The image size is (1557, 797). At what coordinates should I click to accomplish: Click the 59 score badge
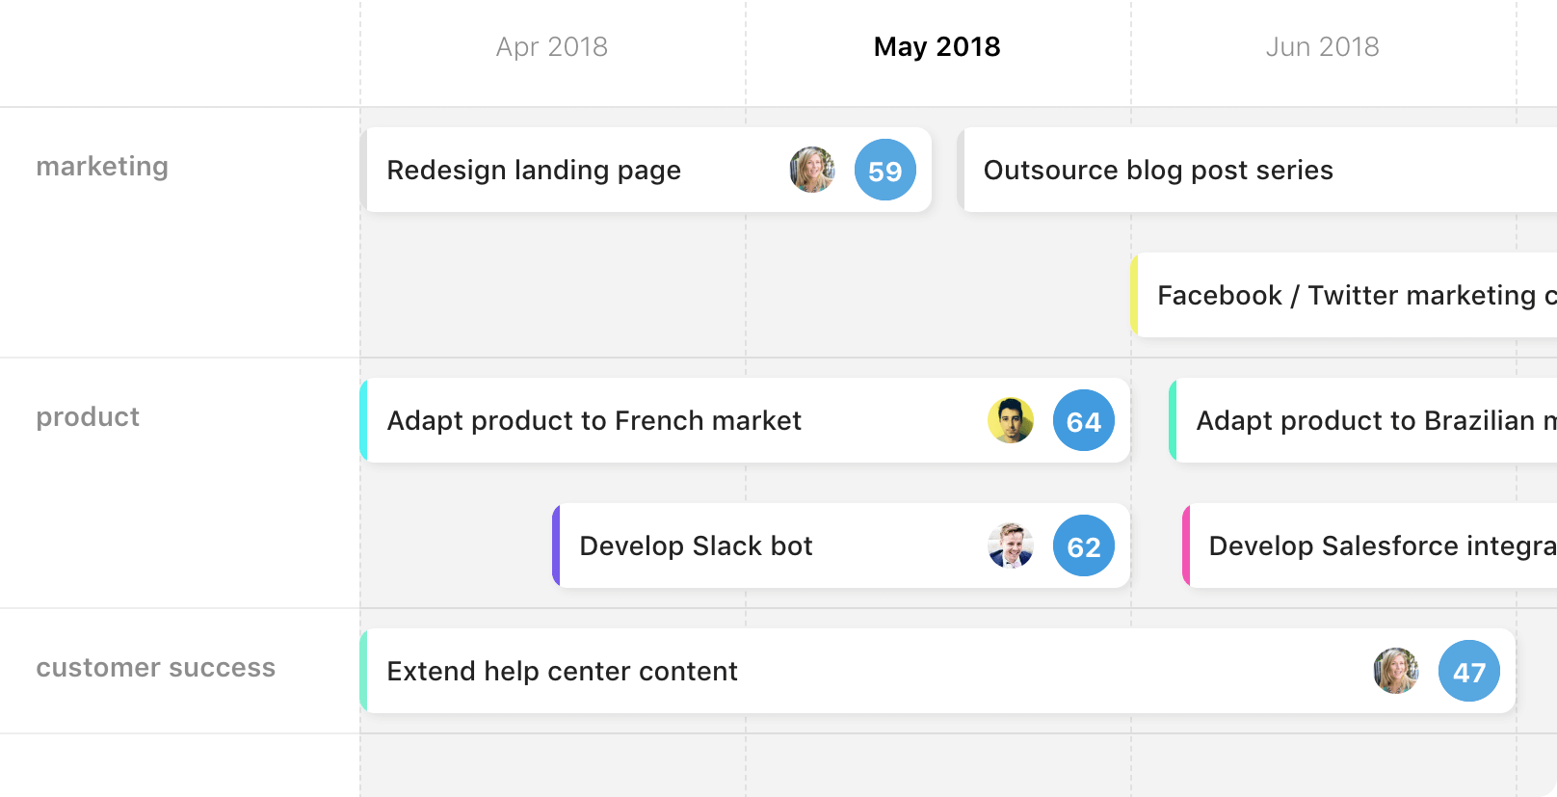884,170
